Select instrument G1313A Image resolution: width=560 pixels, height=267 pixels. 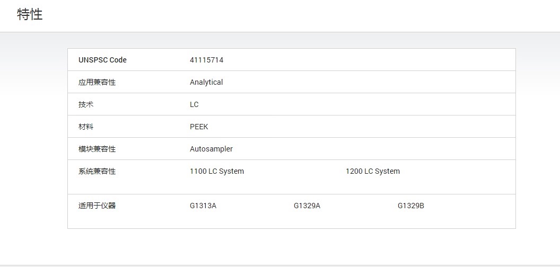(x=203, y=206)
